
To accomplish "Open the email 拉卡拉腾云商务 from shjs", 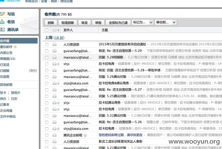I will pyautogui.click(x=110, y=103).
